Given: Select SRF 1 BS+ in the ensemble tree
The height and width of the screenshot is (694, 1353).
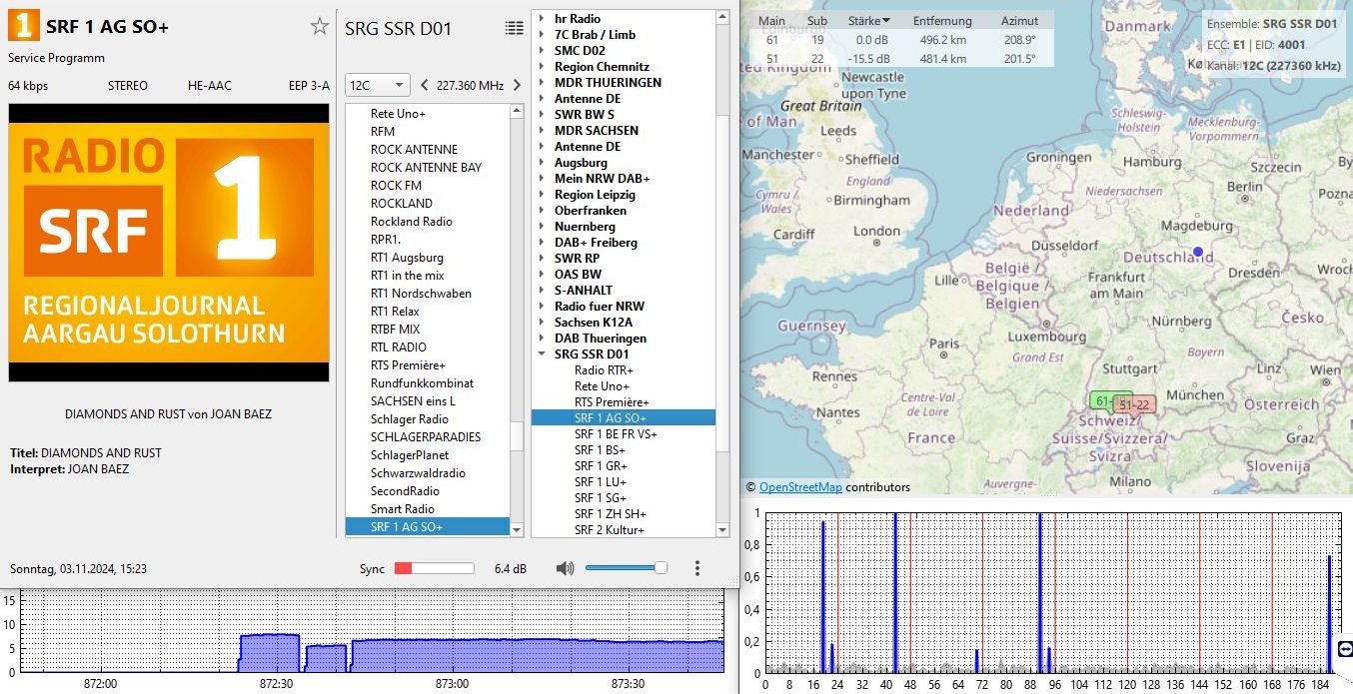Looking at the screenshot, I should click(600, 450).
